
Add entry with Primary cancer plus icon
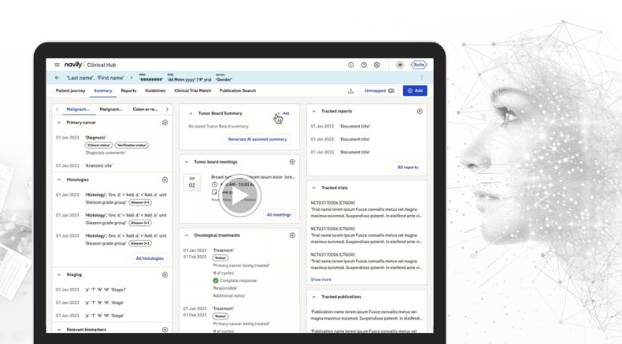click(x=165, y=123)
